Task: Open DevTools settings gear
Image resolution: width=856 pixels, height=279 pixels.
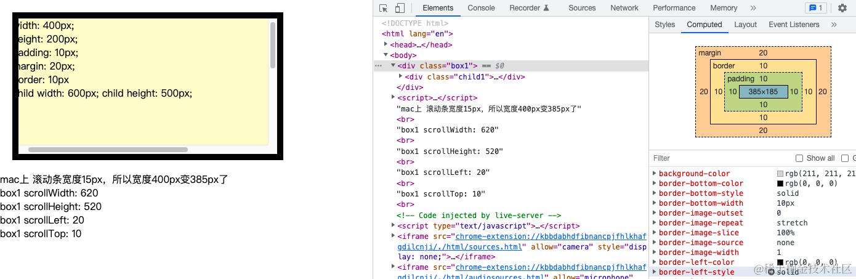Action: pos(842,8)
